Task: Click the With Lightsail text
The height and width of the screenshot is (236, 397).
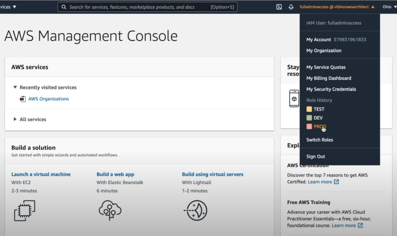Action: pos(196,182)
